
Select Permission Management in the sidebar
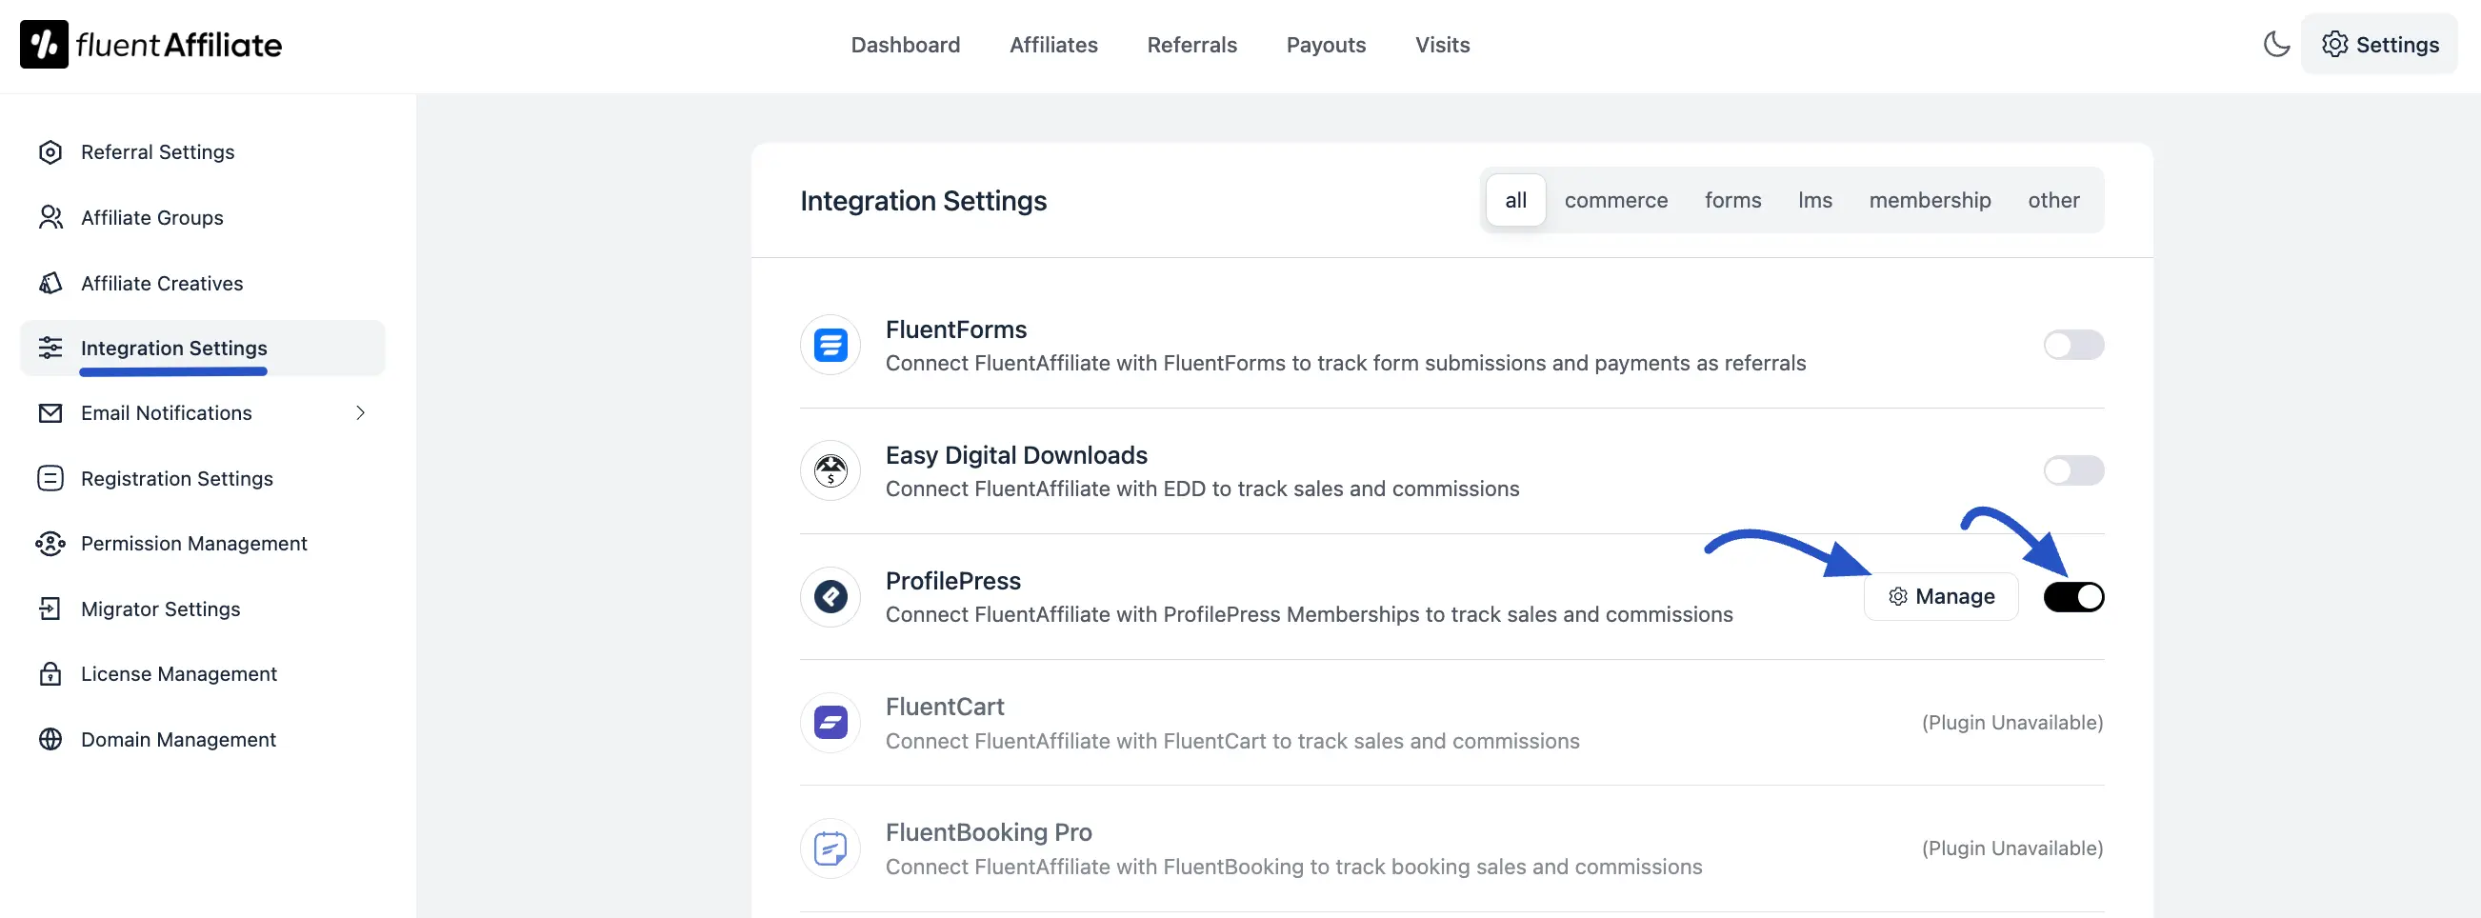(193, 544)
